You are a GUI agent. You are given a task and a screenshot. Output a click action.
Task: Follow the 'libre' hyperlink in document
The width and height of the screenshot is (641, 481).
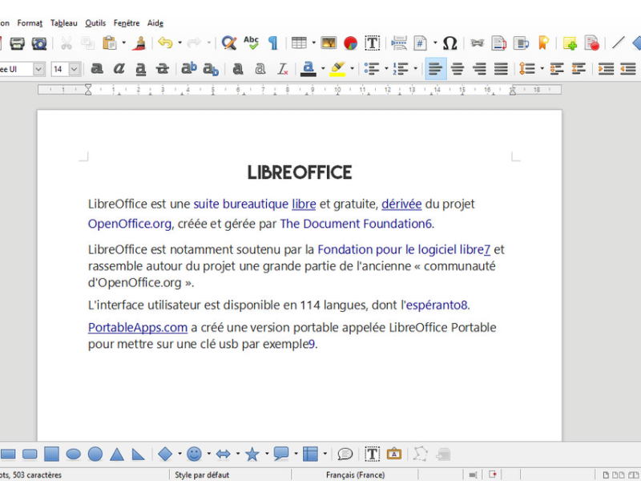pyautogui.click(x=304, y=204)
